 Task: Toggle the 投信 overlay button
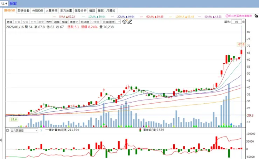pos(25,22)
